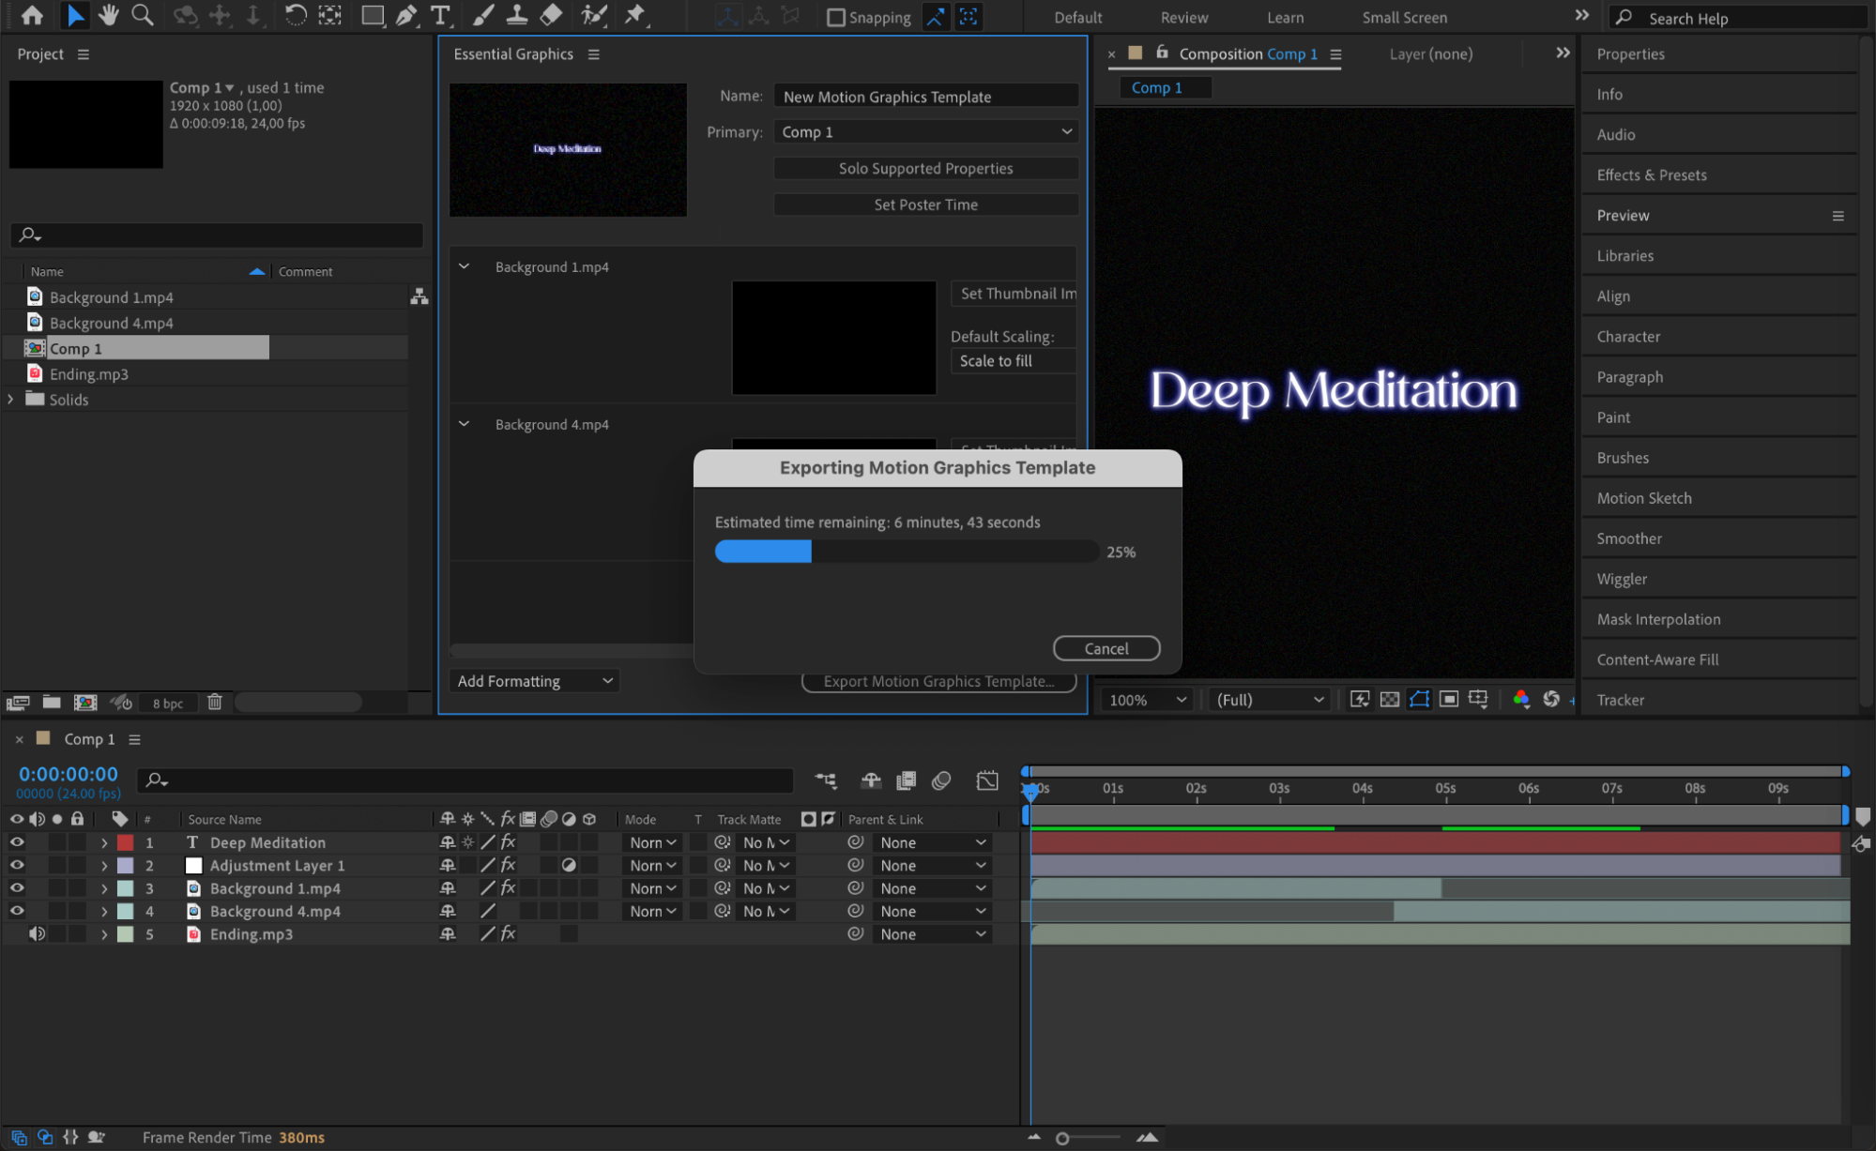Select the Pen tool
This screenshot has height=1151, width=1876.
[406, 15]
